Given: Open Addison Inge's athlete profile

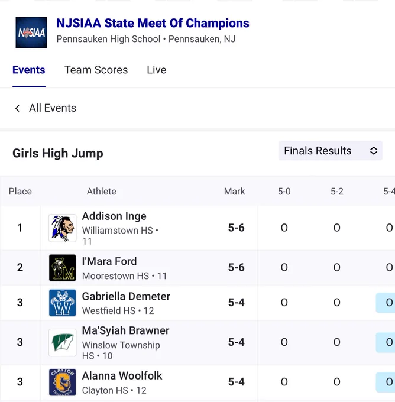Looking at the screenshot, I should (x=114, y=216).
